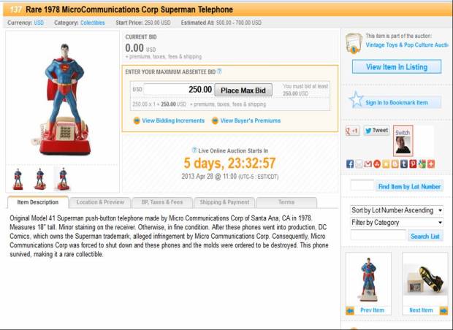Click the bookmark star icon

[356, 99]
